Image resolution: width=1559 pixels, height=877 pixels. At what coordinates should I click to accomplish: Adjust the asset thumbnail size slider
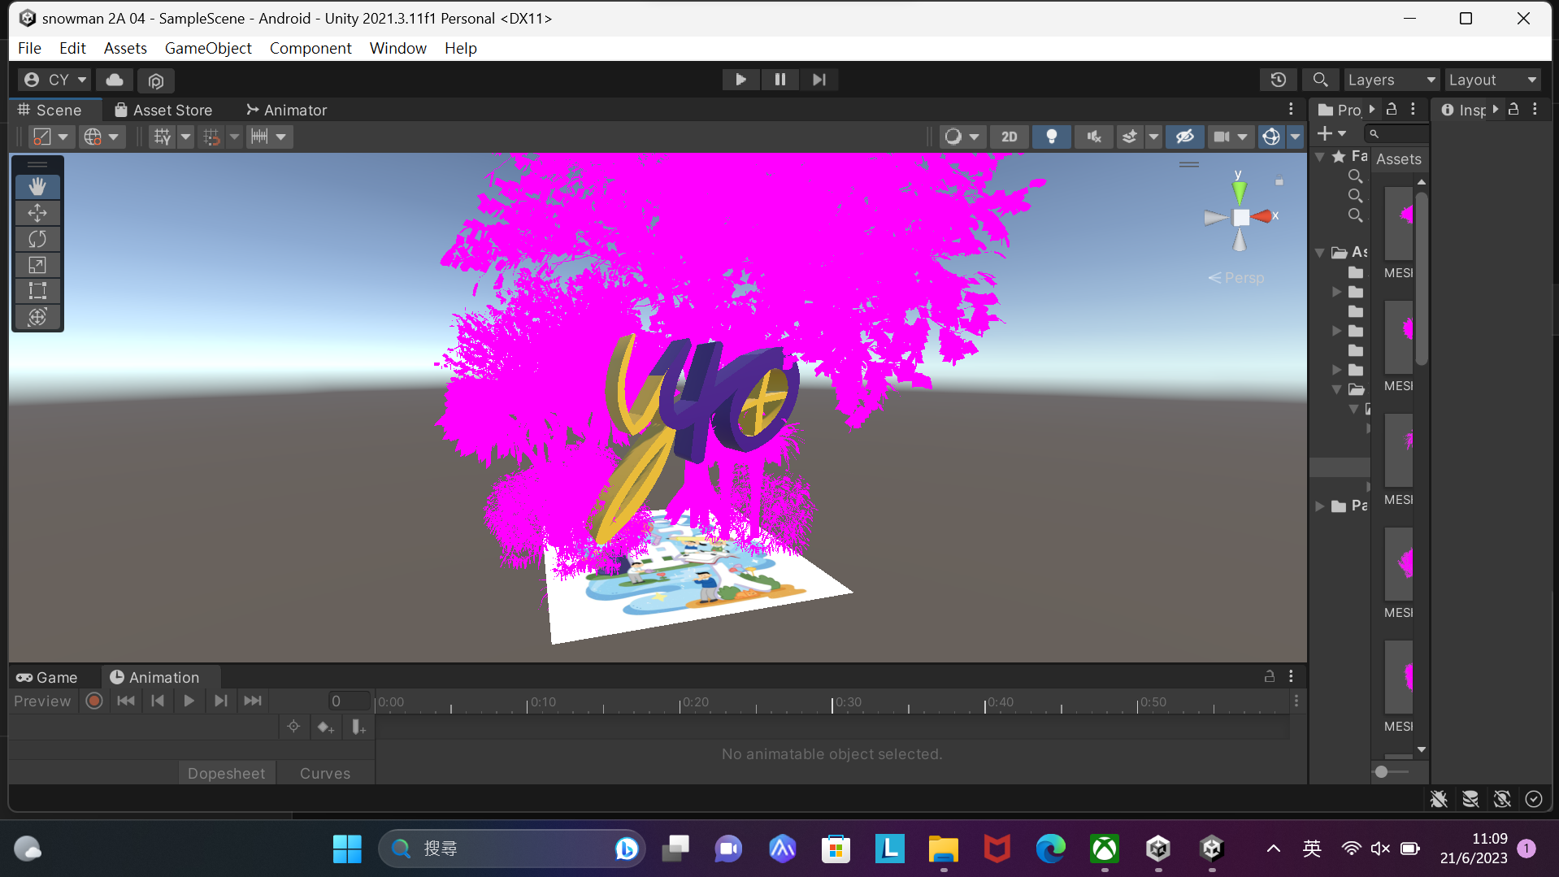pyautogui.click(x=1381, y=772)
